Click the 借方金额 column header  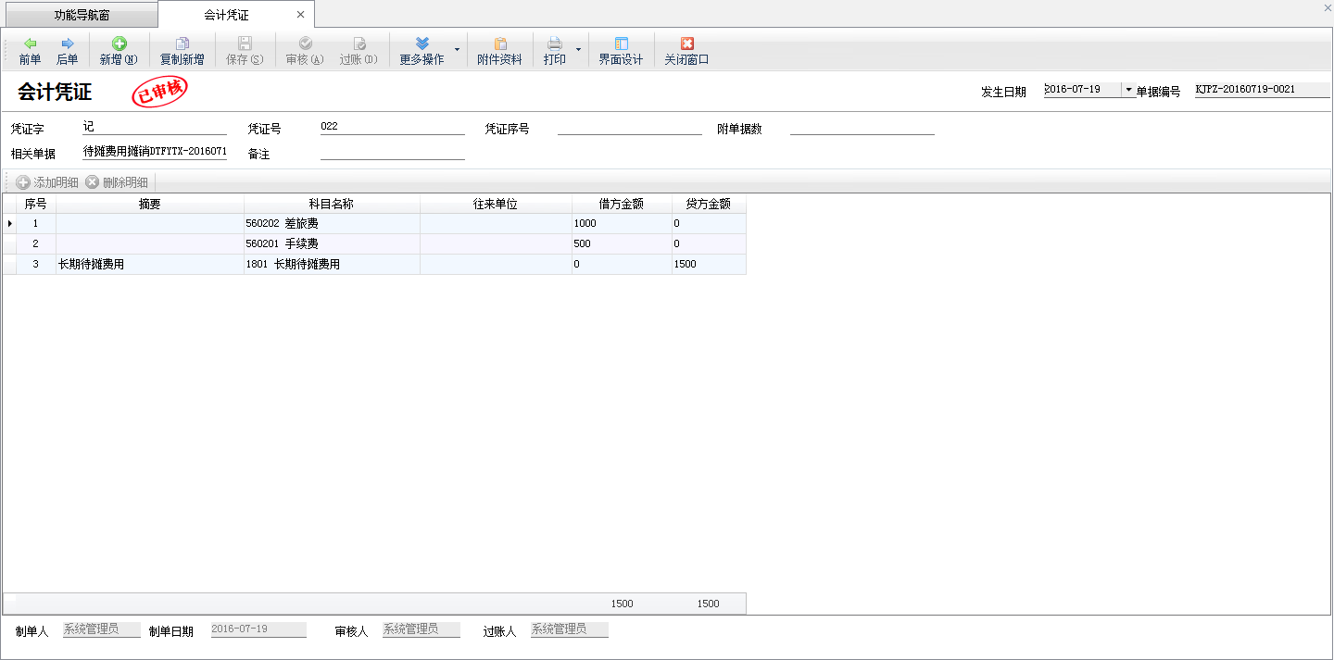tap(621, 204)
